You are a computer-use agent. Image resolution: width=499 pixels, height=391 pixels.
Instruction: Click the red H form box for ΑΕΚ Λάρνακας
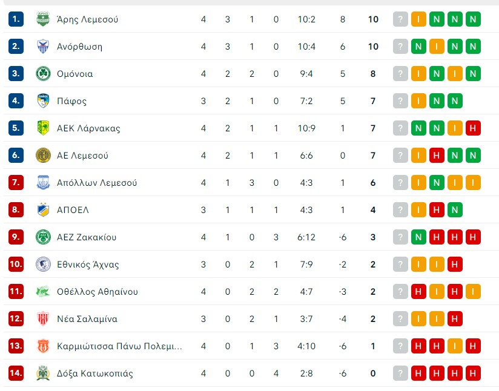(x=474, y=128)
